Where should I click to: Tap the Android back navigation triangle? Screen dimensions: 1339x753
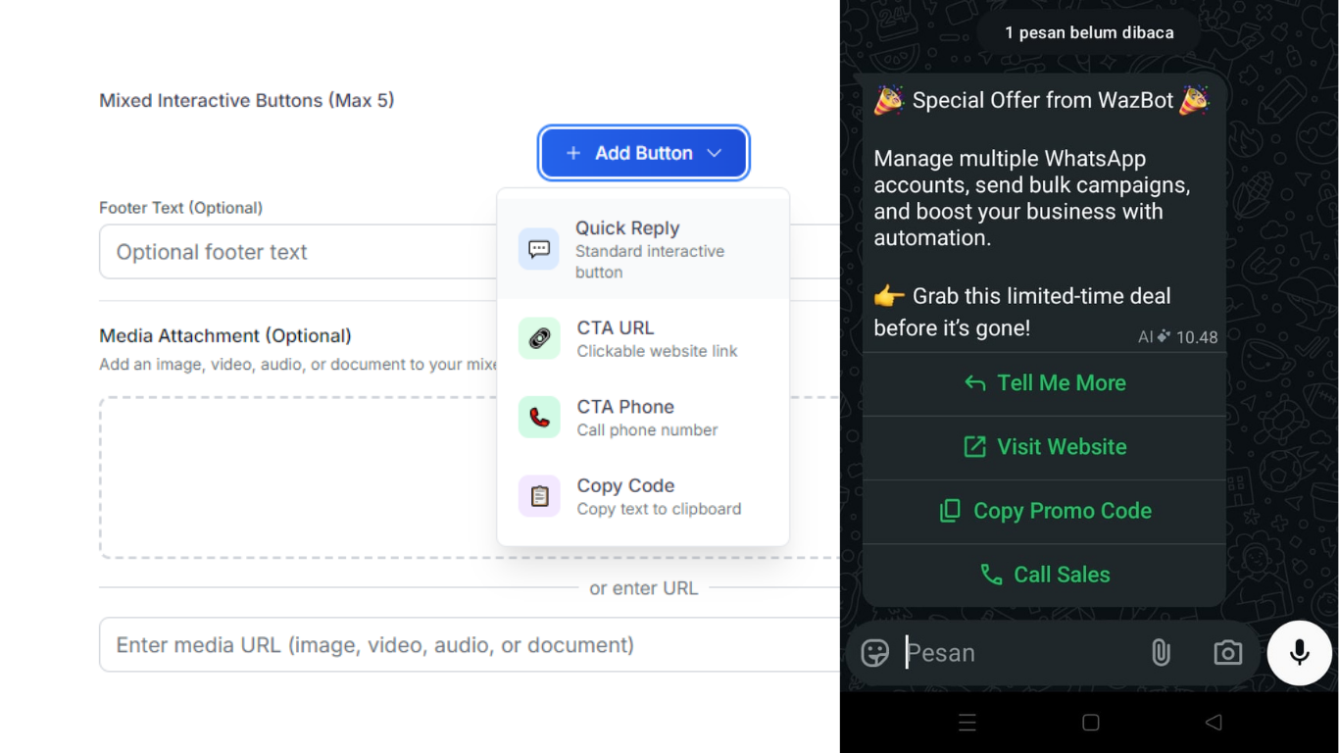pyautogui.click(x=1214, y=723)
